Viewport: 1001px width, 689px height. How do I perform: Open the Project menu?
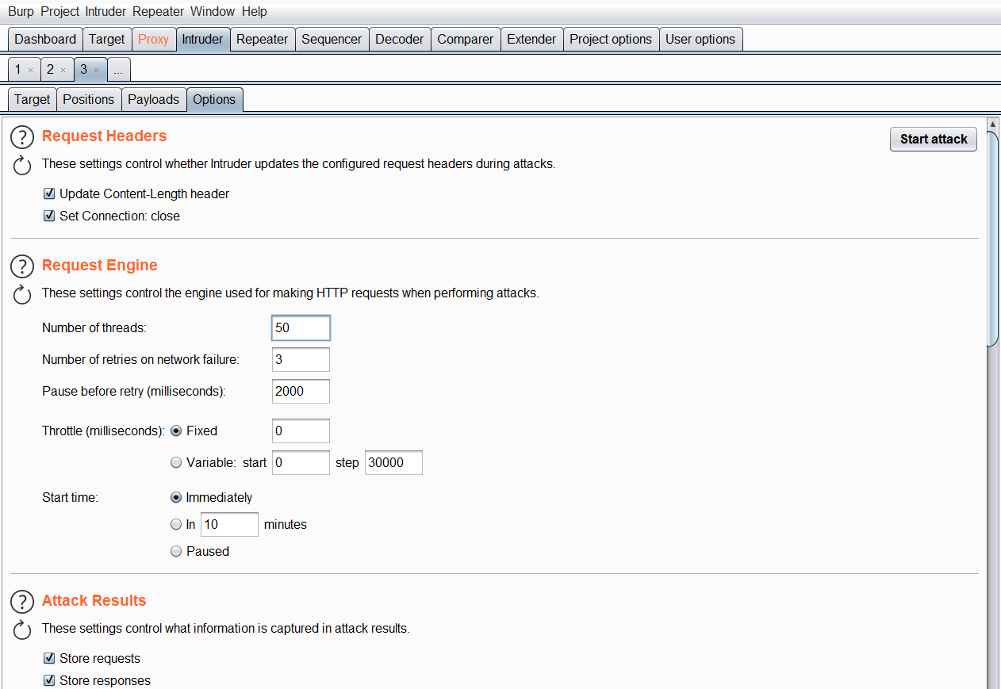(x=60, y=11)
